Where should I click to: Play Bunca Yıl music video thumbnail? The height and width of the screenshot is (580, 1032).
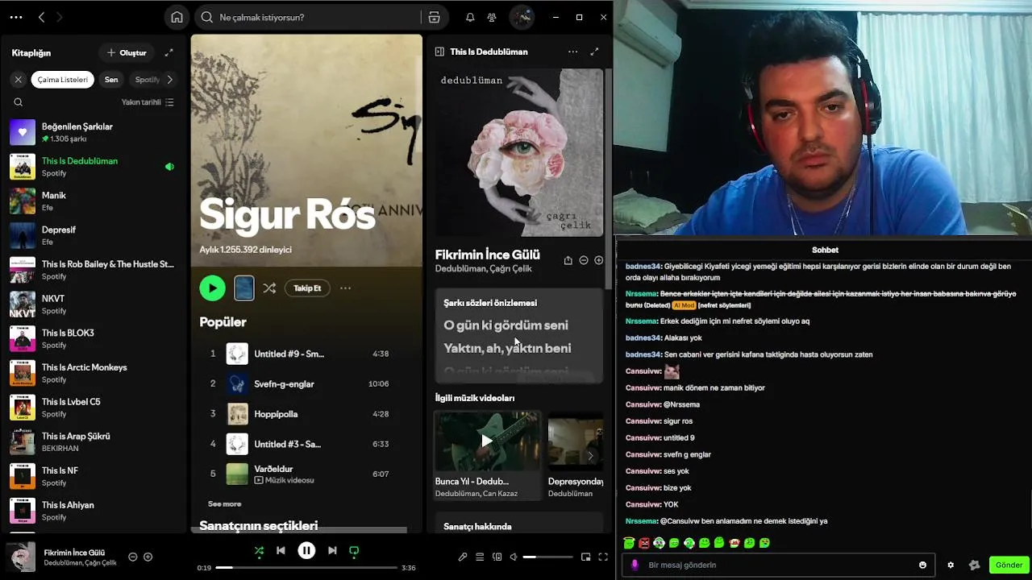488,441
